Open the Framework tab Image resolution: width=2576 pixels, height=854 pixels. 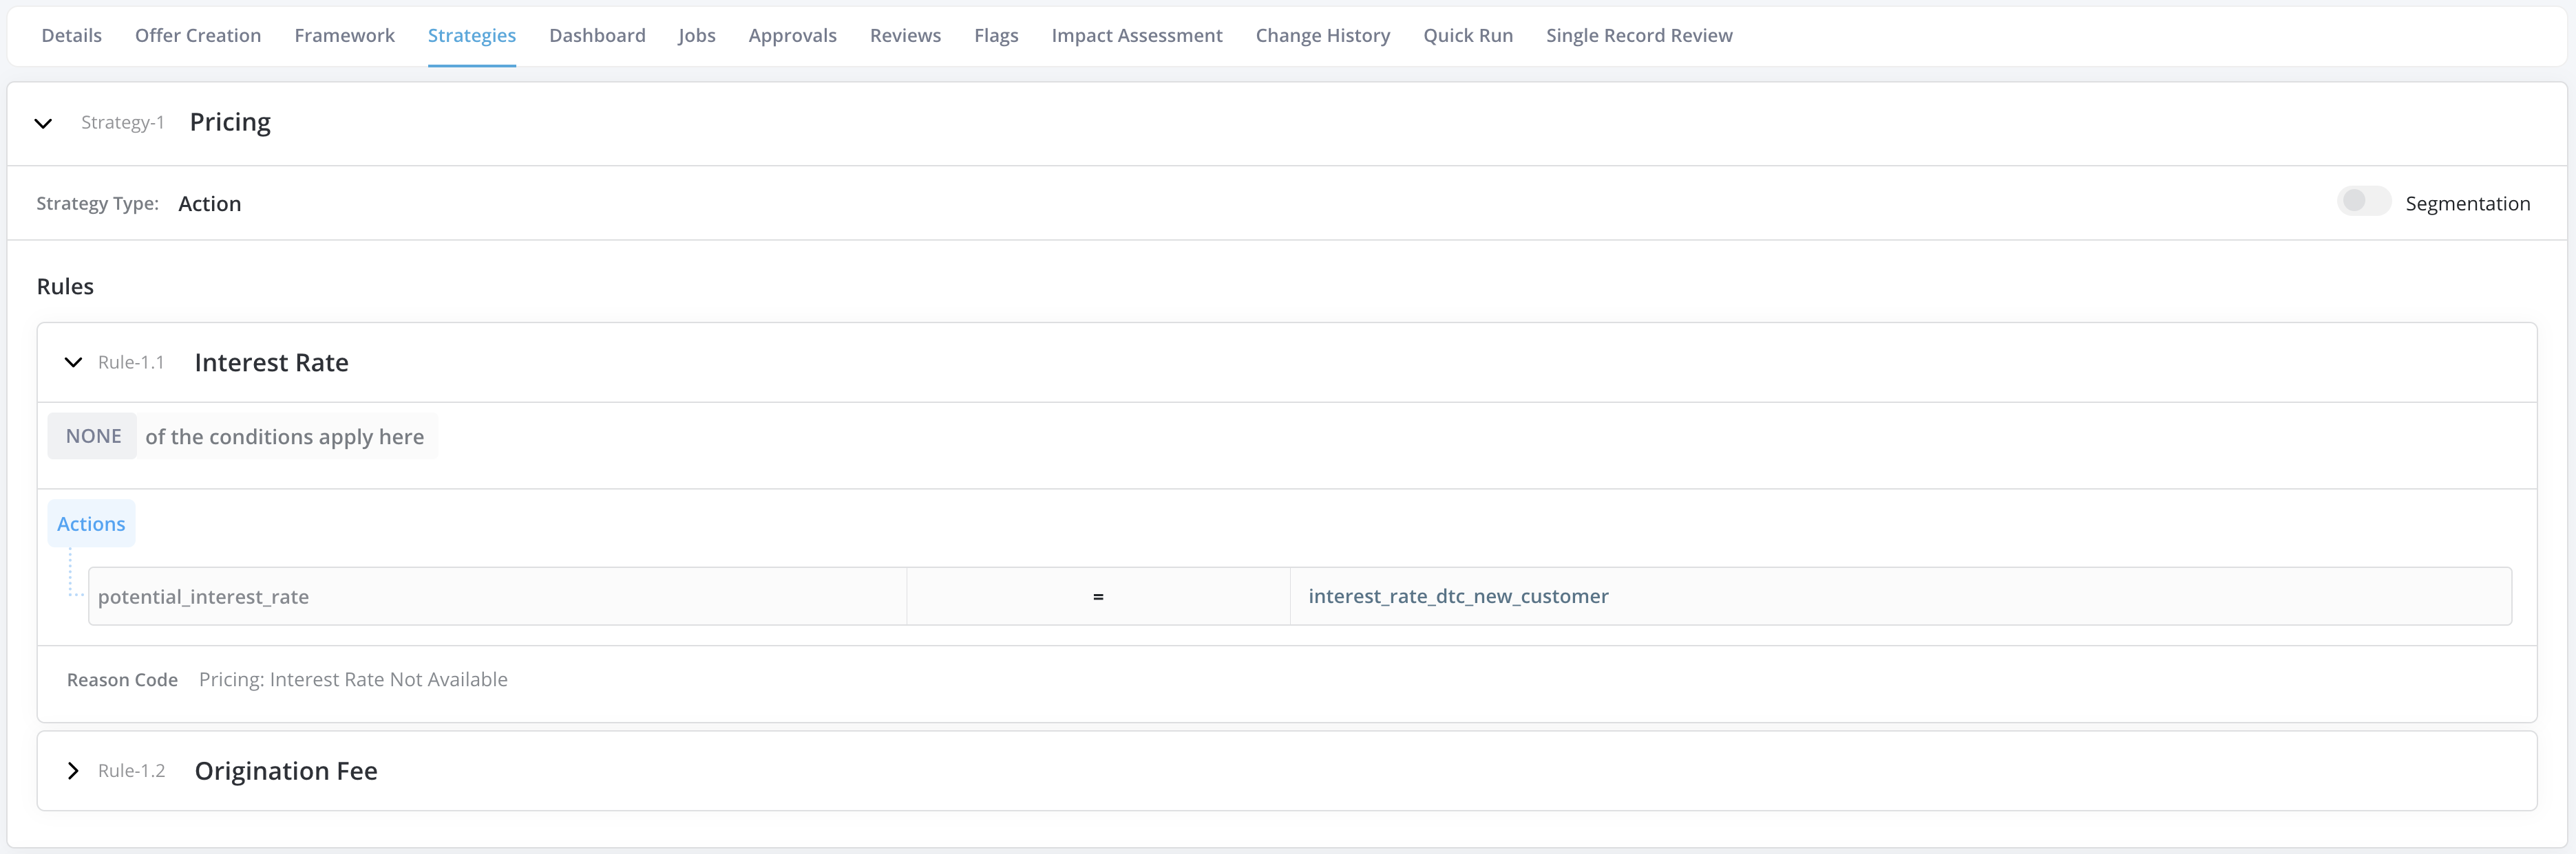pyautogui.click(x=344, y=36)
